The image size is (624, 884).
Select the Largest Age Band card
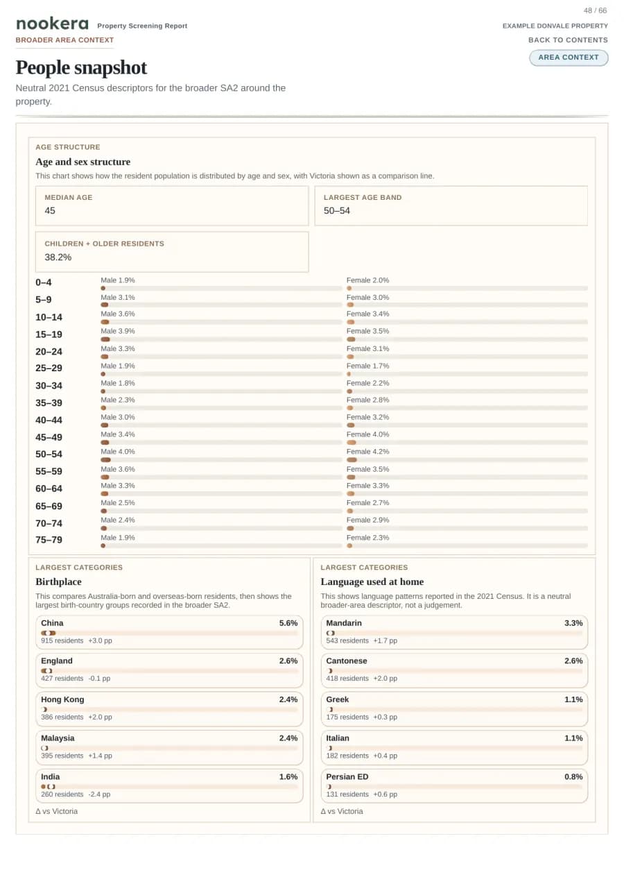click(451, 205)
